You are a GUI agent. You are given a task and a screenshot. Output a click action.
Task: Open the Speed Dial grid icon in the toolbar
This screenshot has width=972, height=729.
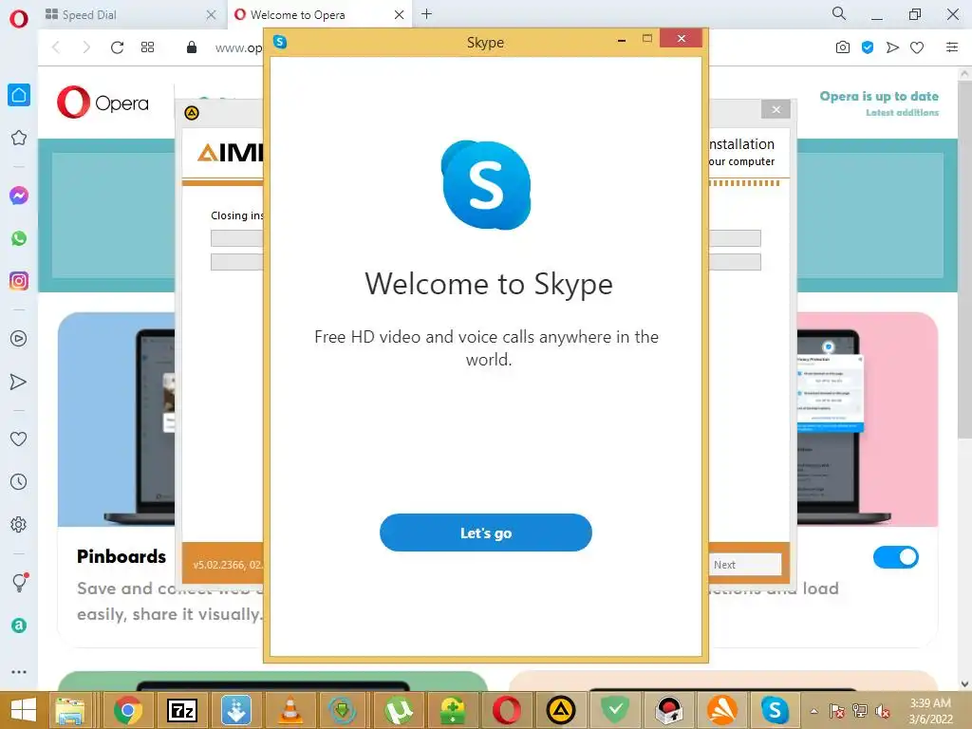click(147, 47)
